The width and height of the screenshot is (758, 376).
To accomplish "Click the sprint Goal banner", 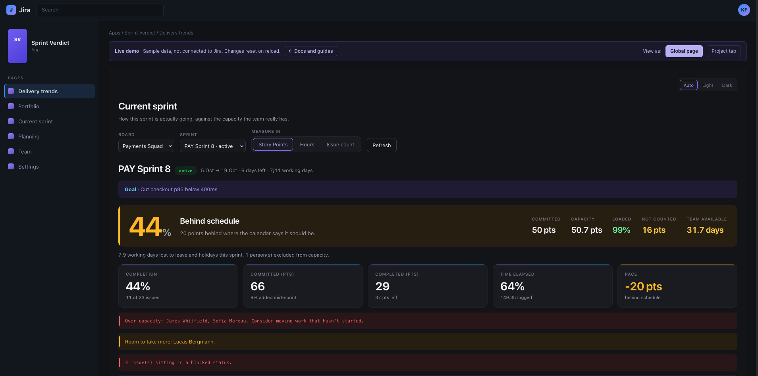I will pos(428,189).
